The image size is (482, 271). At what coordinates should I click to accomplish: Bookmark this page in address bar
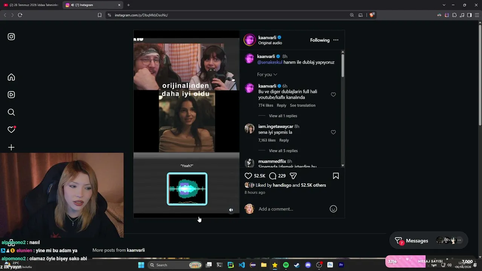pos(99,15)
